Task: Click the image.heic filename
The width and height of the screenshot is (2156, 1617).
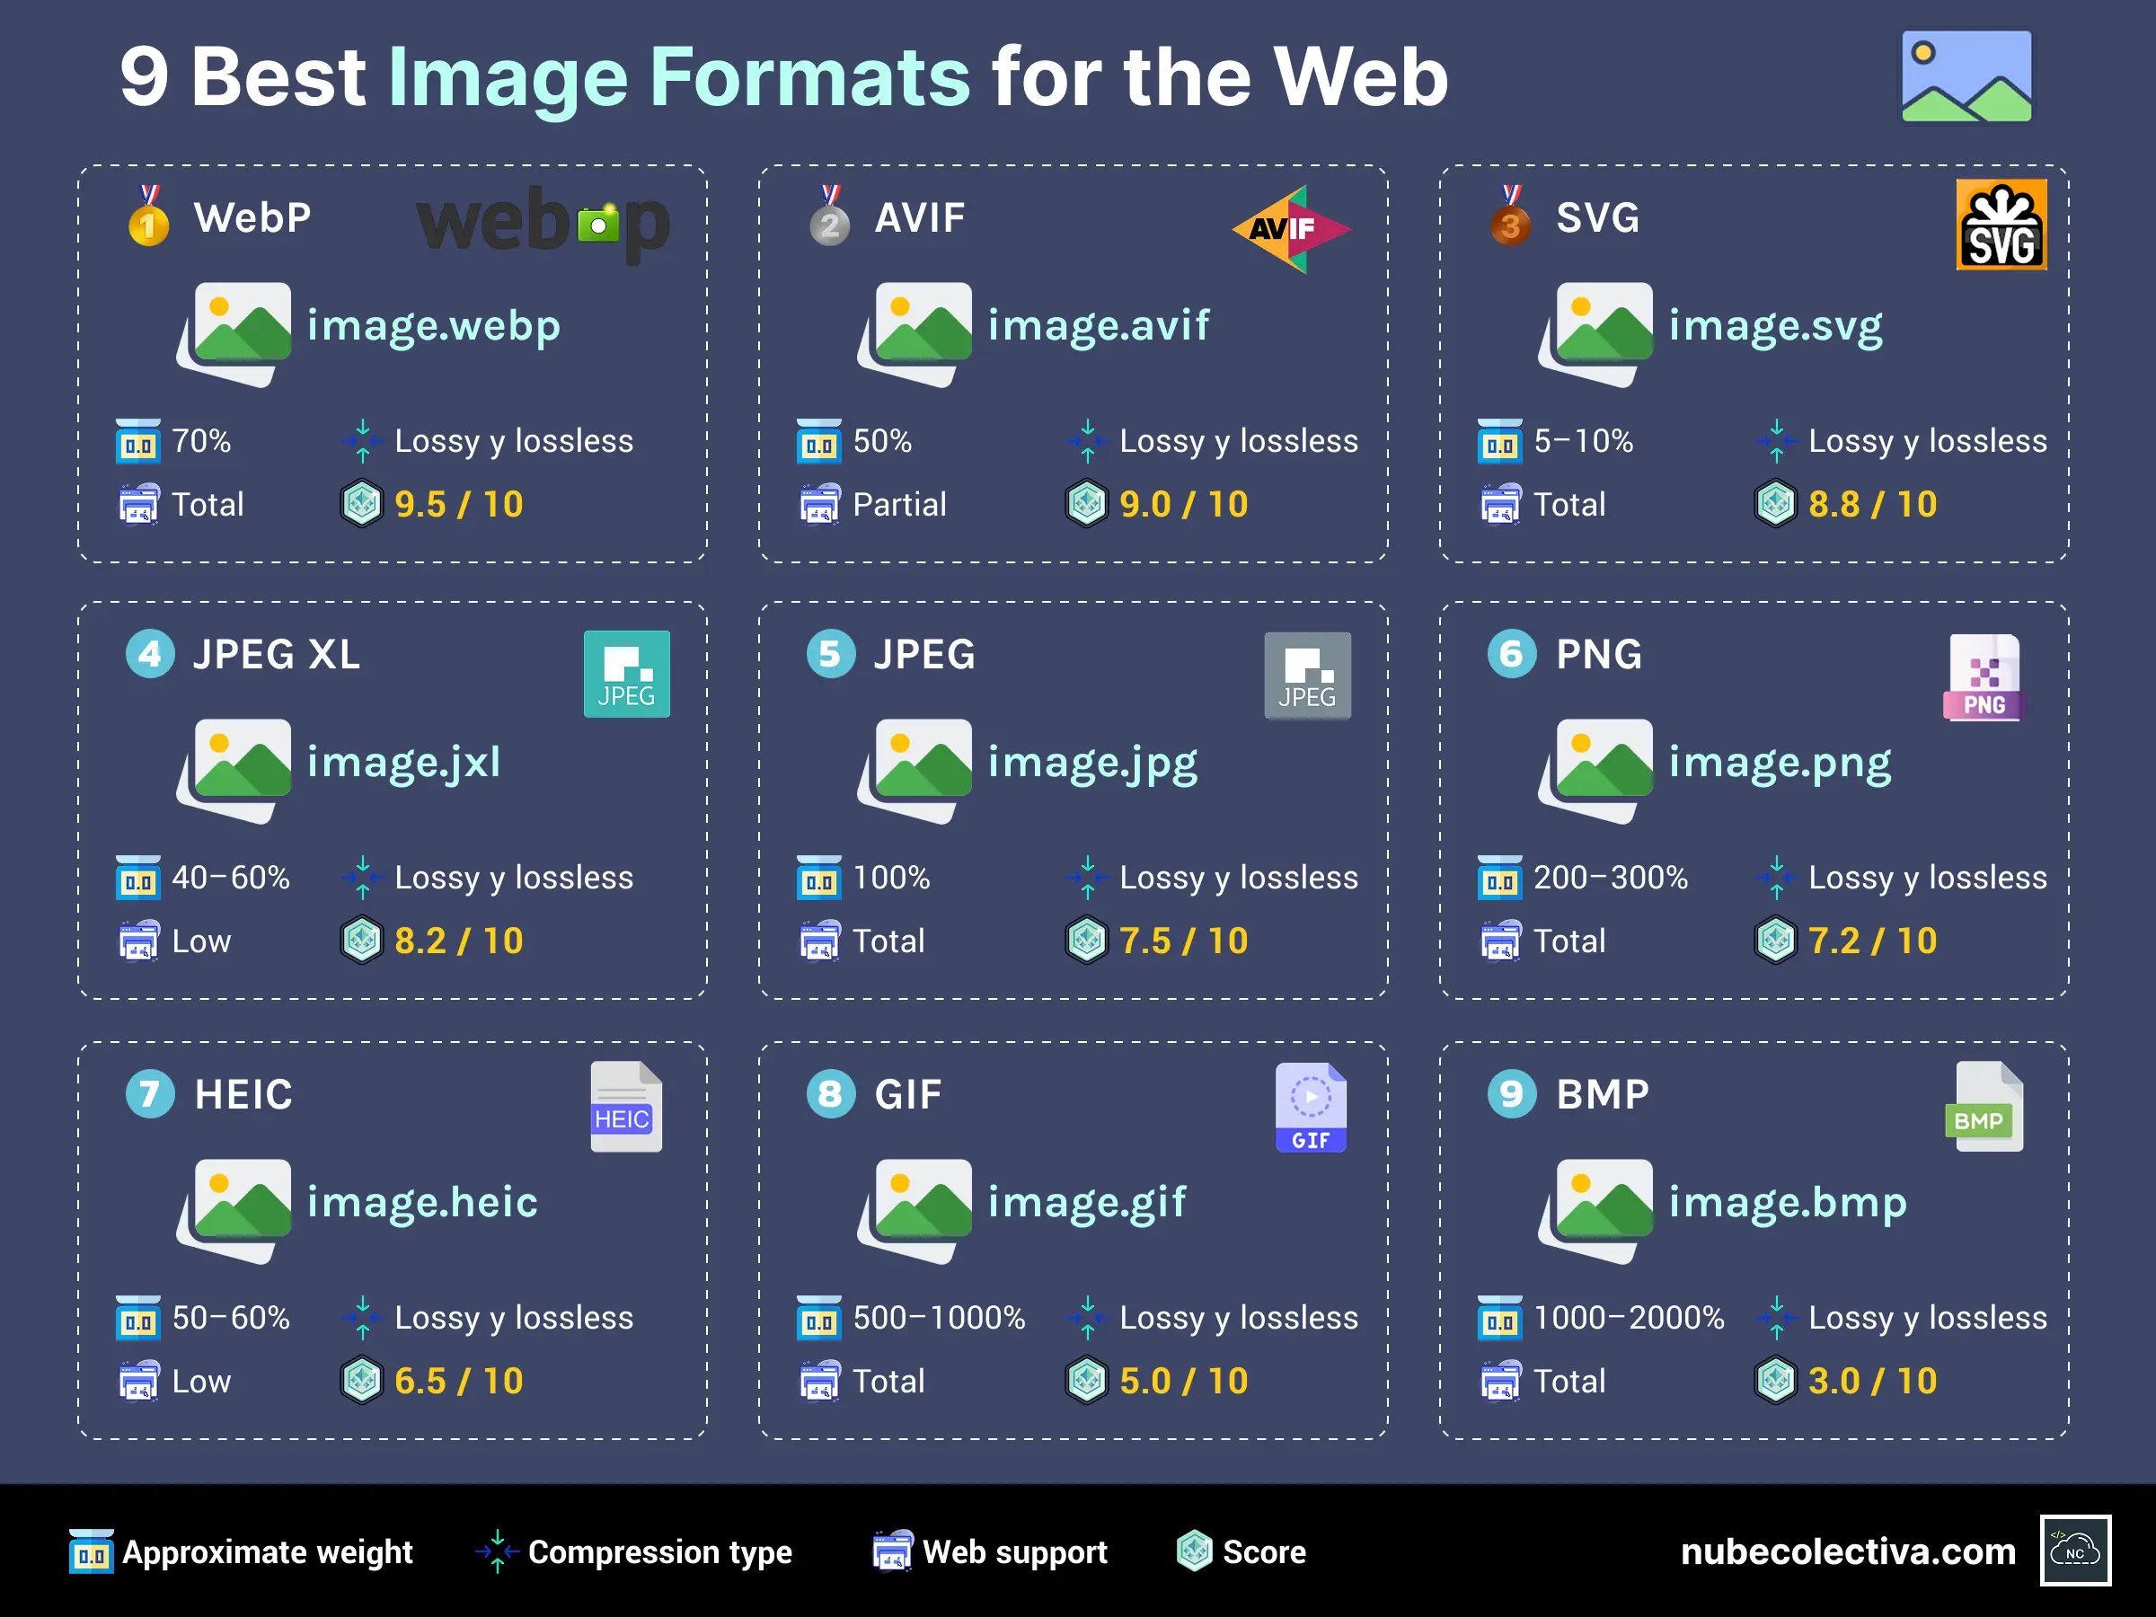Action: pyautogui.click(x=423, y=1202)
